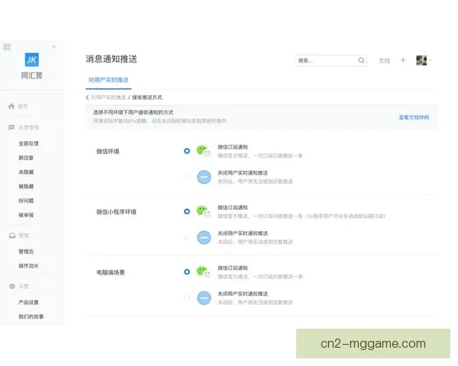Click blue minus icon in 微信小程序环境 section
This screenshot has height=366, width=458.
(x=204, y=237)
